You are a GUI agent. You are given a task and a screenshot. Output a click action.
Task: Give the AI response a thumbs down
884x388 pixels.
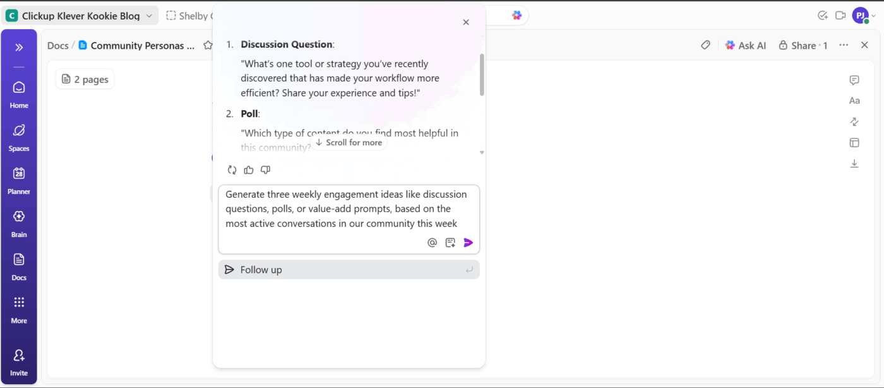click(265, 169)
